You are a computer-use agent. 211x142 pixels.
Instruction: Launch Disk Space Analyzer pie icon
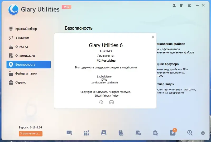point(138,133)
